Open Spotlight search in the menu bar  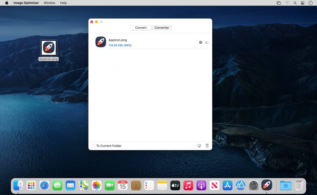pyautogui.click(x=295, y=3)
